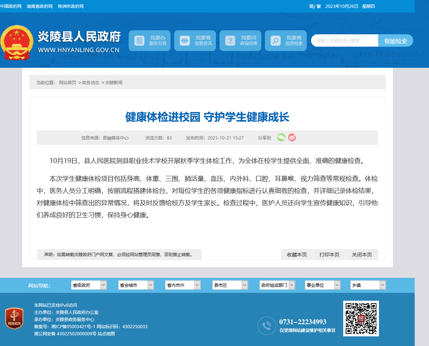The height and width of the screenshot is (346, 429).
Task: Share article via WeChat icon
Action: pyautogui.click(x=281, y=137)
